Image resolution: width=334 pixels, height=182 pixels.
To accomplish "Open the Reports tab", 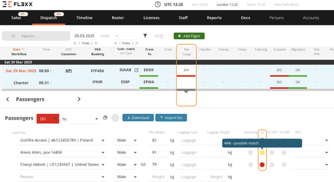I will tap(214, 17).
